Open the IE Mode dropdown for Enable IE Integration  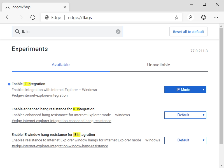[185, 90]
